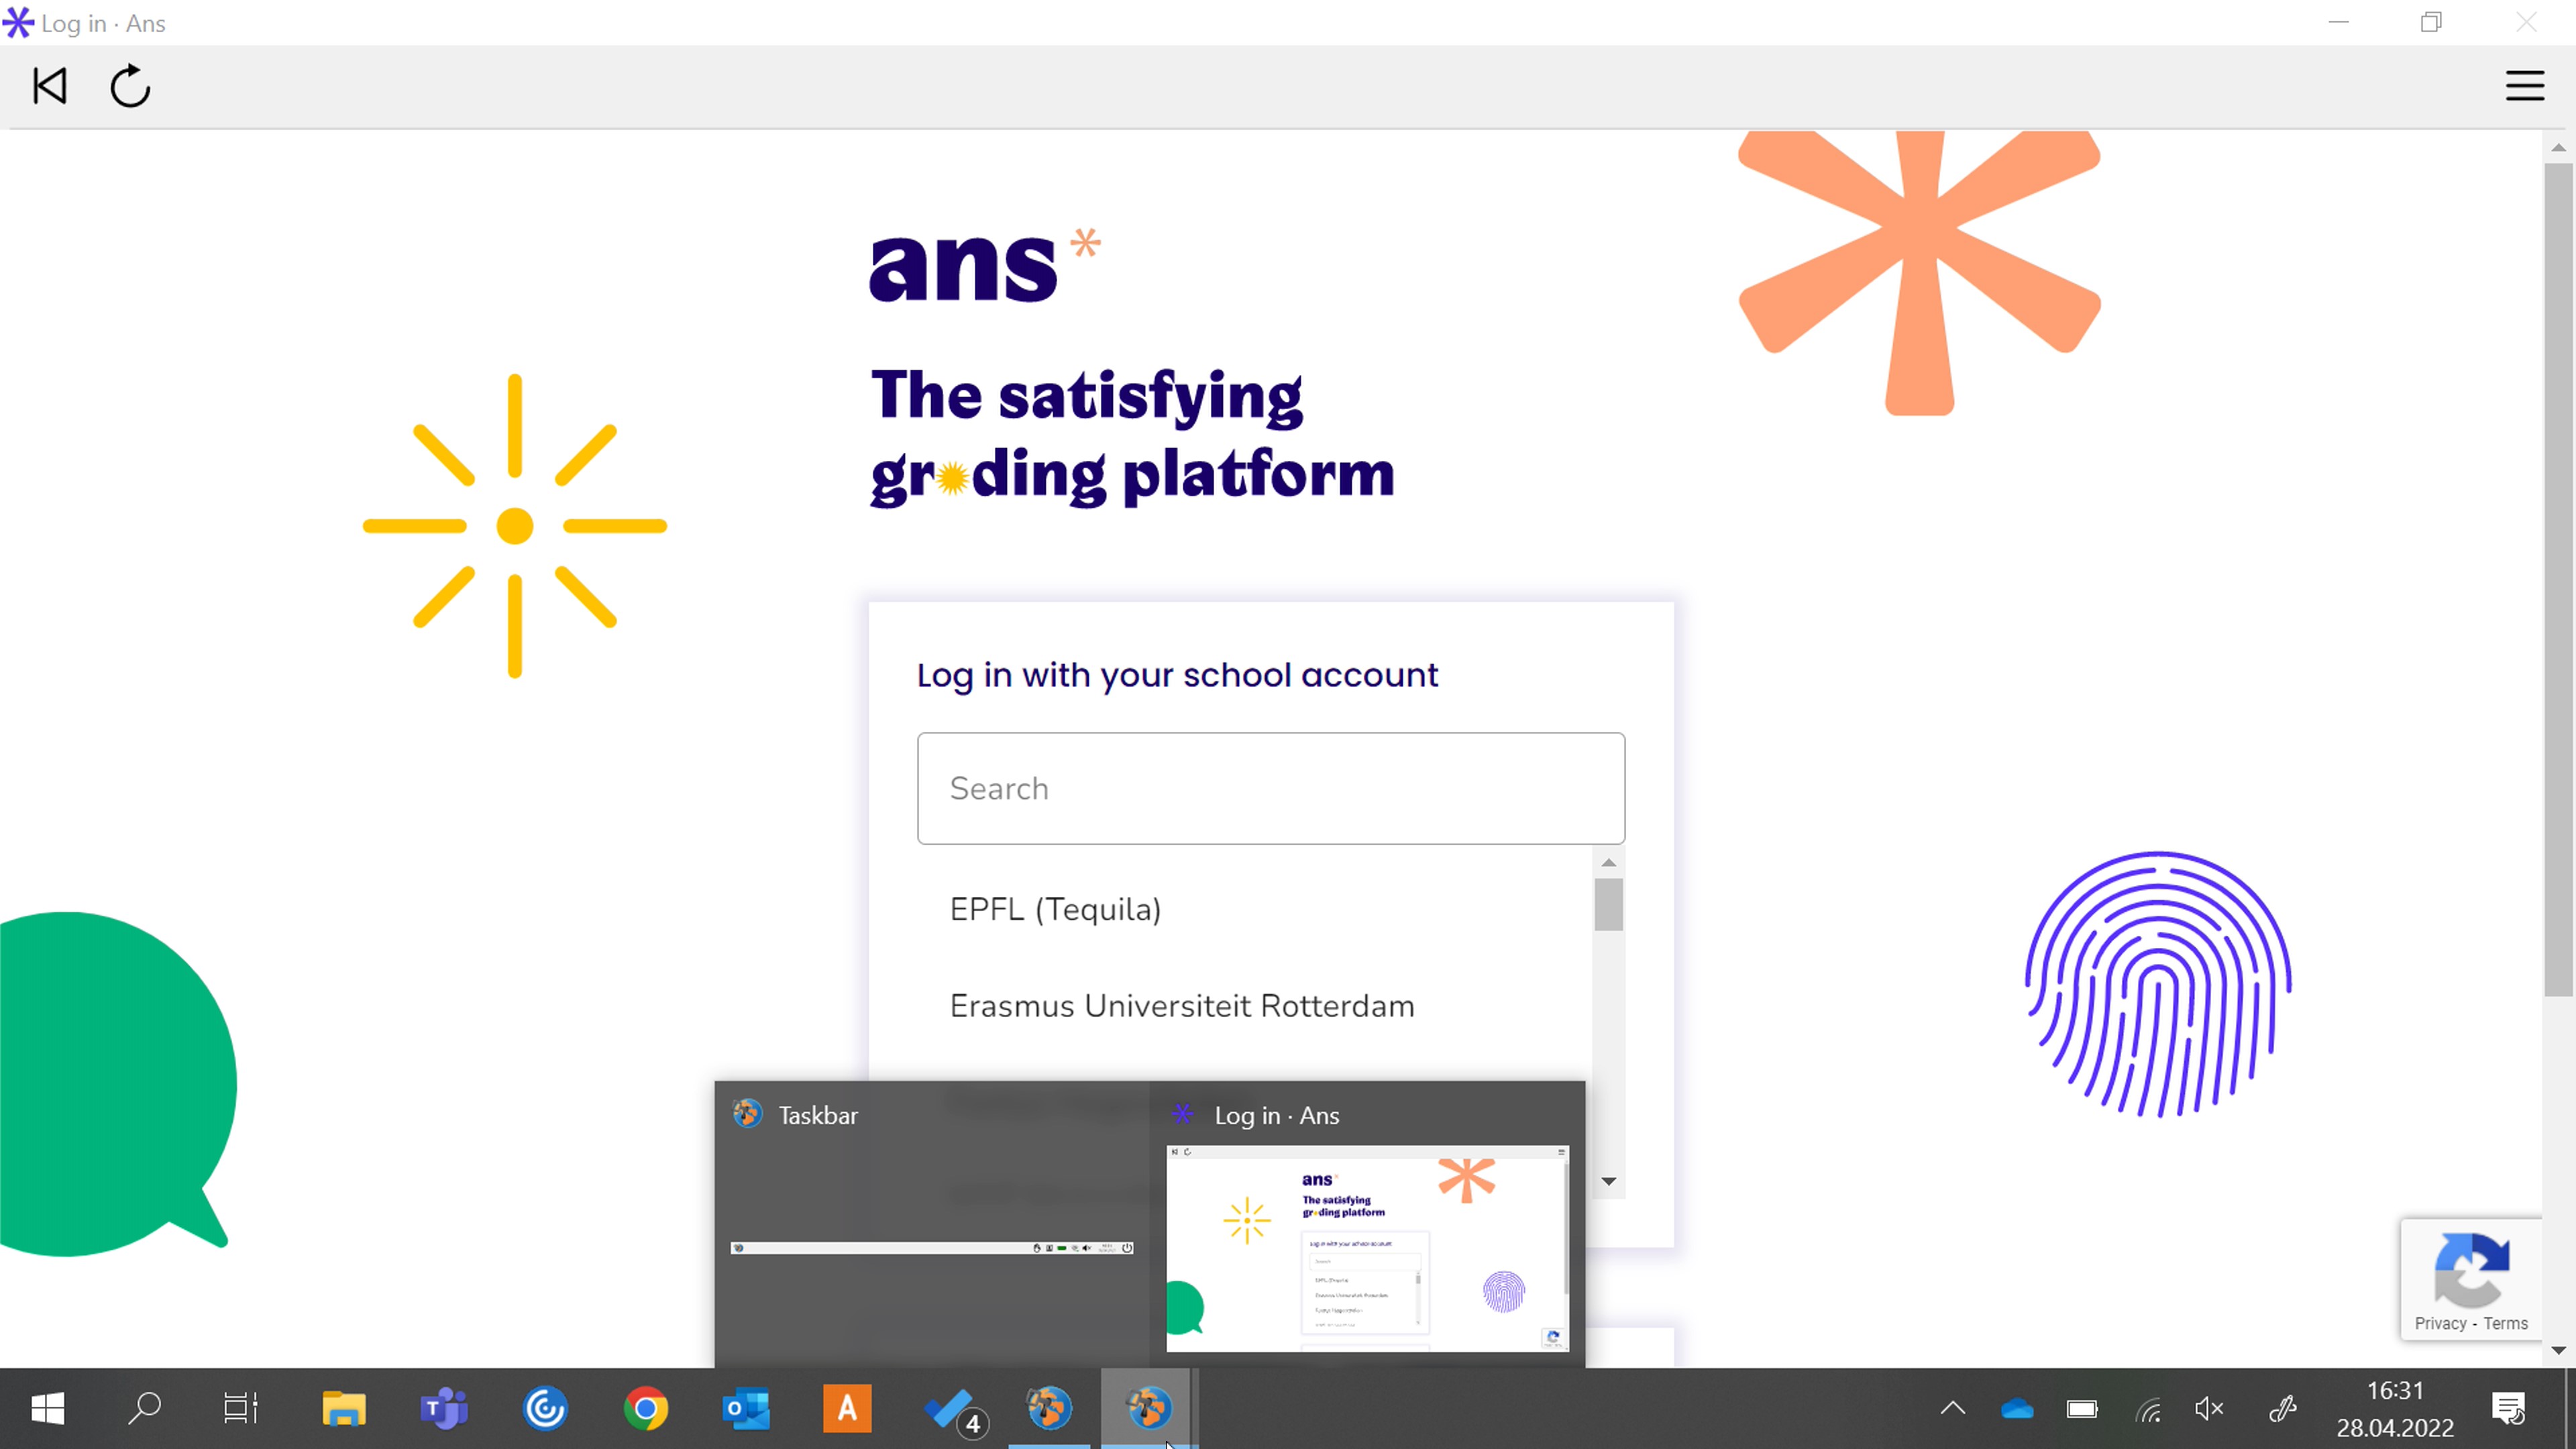Select EPFL (Tequila) from the list
2576x1449 pixels.
tap(1055, 909)
